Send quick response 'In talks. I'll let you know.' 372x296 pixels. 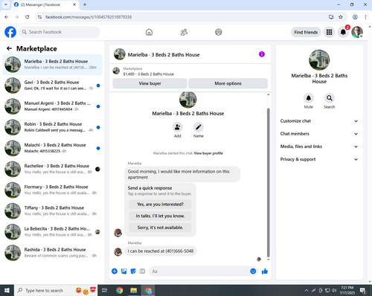[x=160, y=216]
